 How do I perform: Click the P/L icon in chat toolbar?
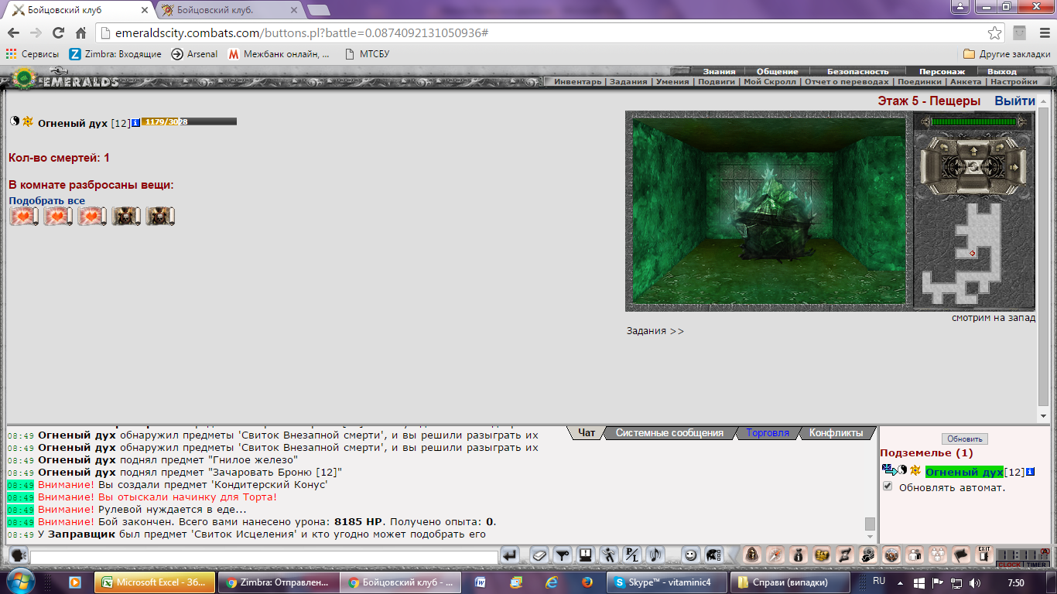pyautogui.click(x=632, y=555)
